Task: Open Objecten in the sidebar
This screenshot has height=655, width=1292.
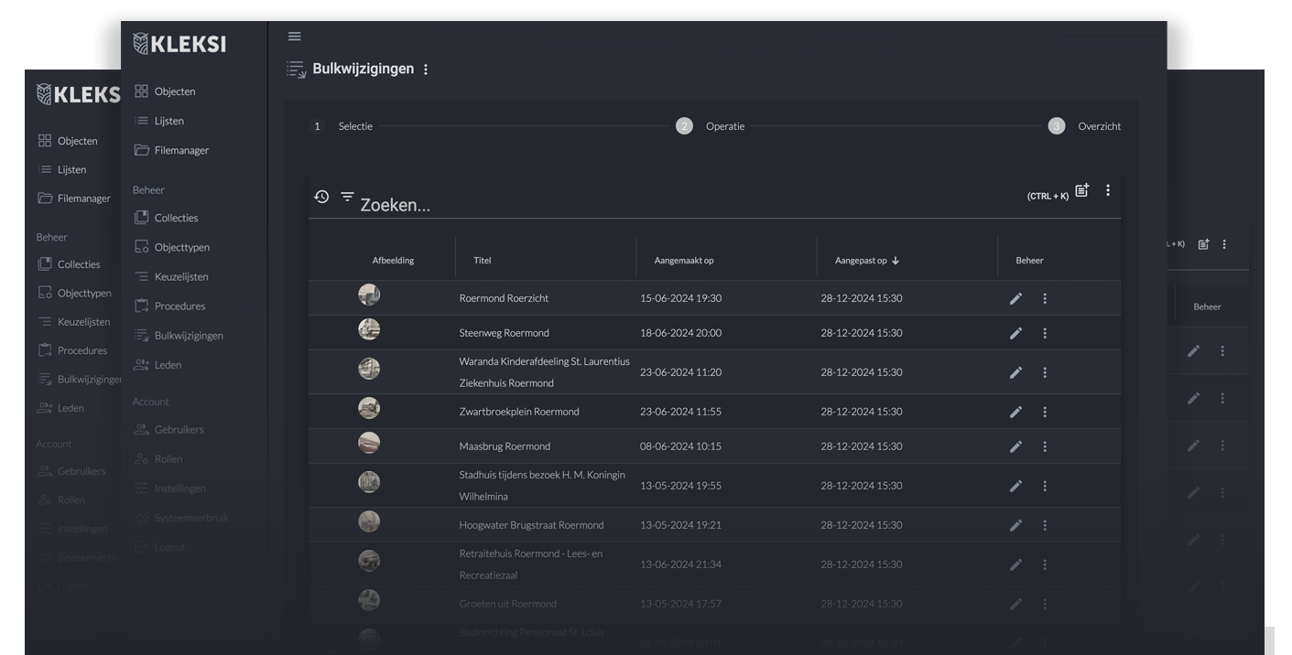Action: click(174, 91)
